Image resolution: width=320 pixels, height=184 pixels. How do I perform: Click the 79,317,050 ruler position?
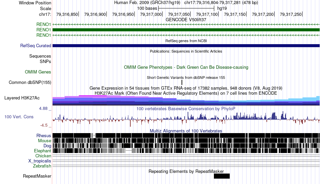click(x=179, y=14)
